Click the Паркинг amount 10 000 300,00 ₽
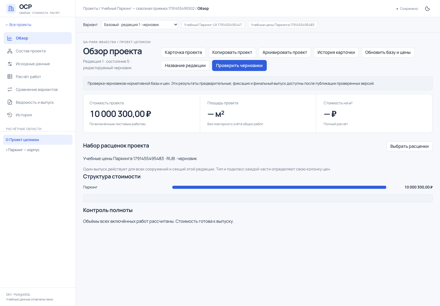Viewport: 440px width, 306px height. pos(419,187)
